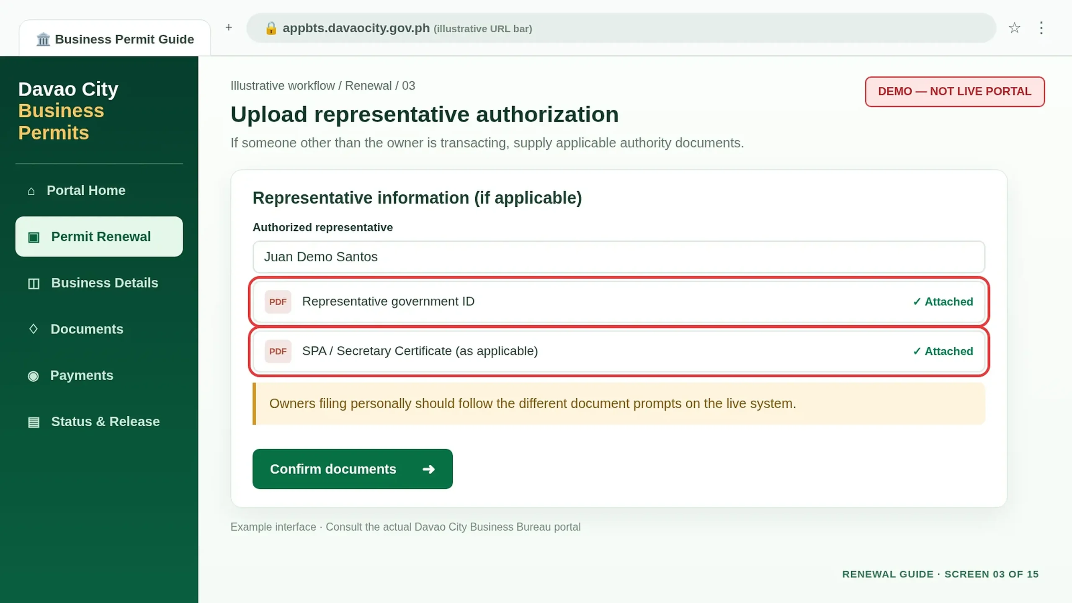
Task: Click the Authorized representative label
Action: coord(323,227)
